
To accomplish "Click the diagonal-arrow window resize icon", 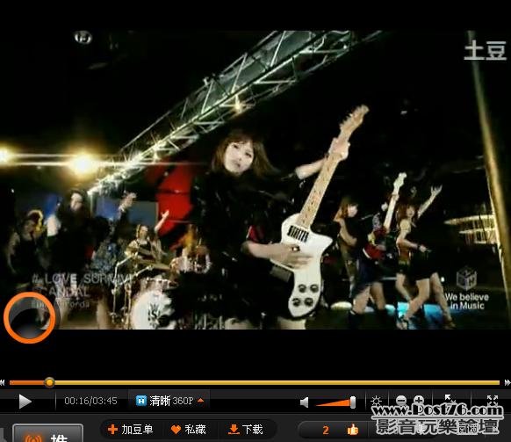I will [x=450, y=399].
